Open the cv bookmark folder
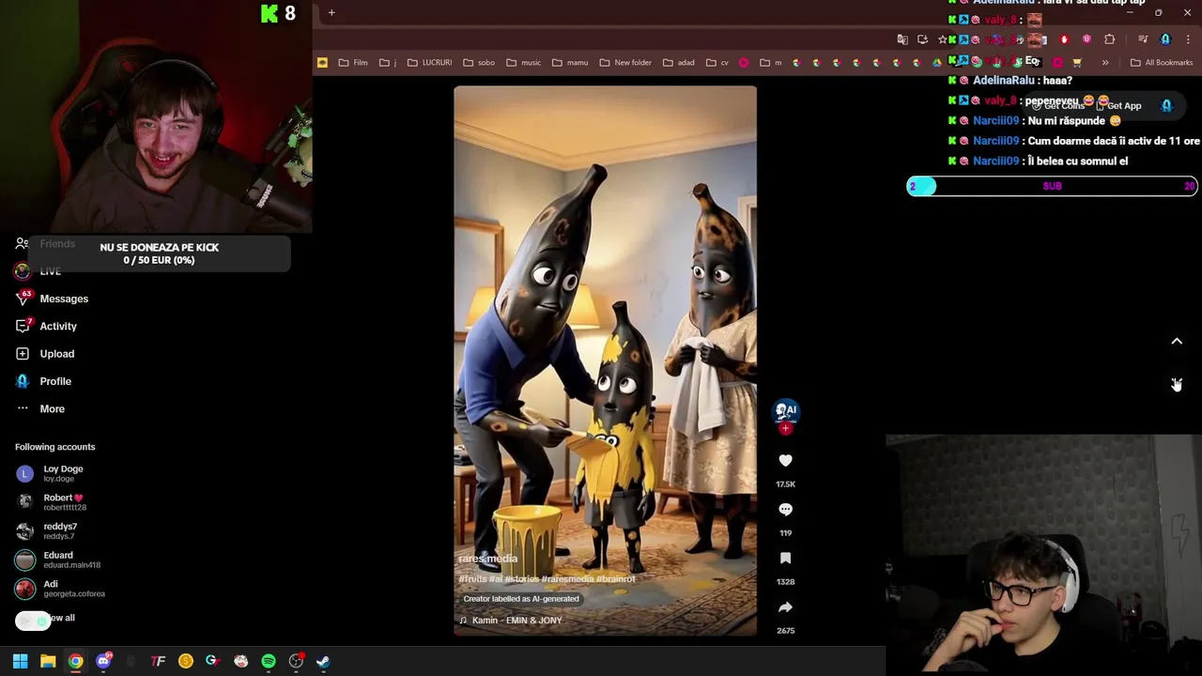1202x676 pixels. tap(717, 63)
